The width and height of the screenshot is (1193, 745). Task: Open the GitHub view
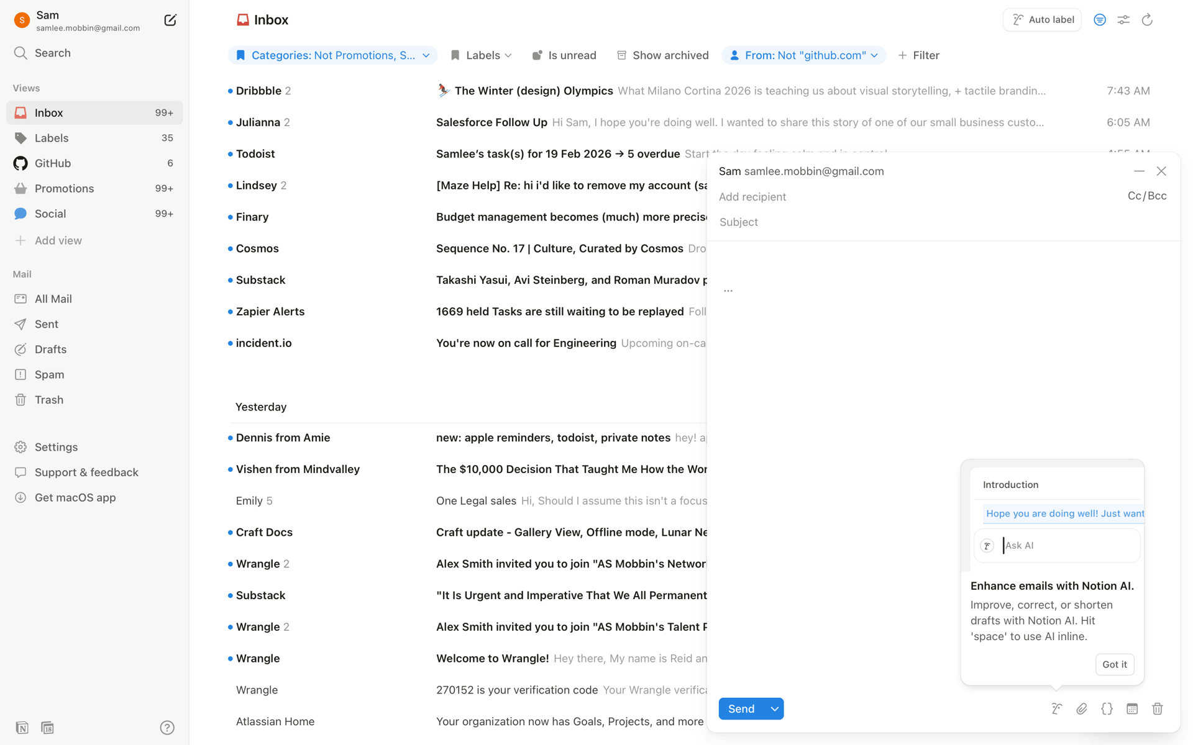[x=94, y=163]
